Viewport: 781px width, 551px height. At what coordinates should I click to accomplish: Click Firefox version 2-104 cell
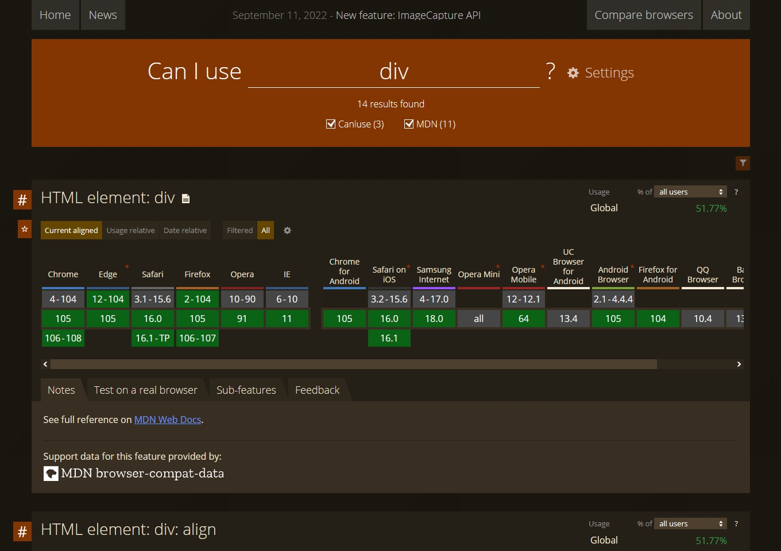tap(198, 299)
